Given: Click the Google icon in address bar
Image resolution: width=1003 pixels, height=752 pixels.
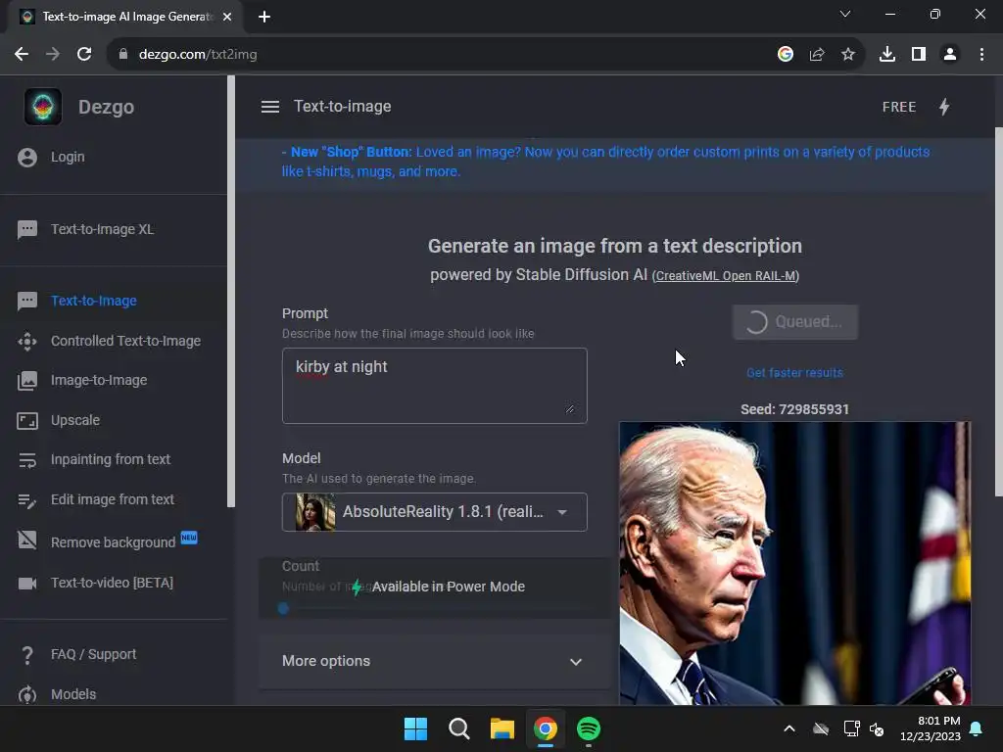Looking at the screenshot, I should pos(785,55).
